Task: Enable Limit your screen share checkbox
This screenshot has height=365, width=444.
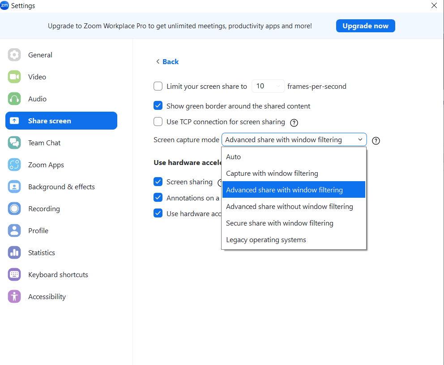Action: pos(158,86)
